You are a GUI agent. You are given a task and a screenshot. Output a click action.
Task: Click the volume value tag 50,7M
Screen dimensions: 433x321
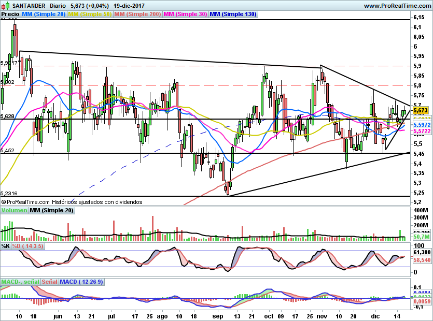coord(421,237)
